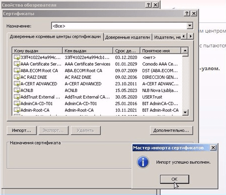
Task: Click the AC RAIZ DNIE certificate icon
Action: click(17, 77)
